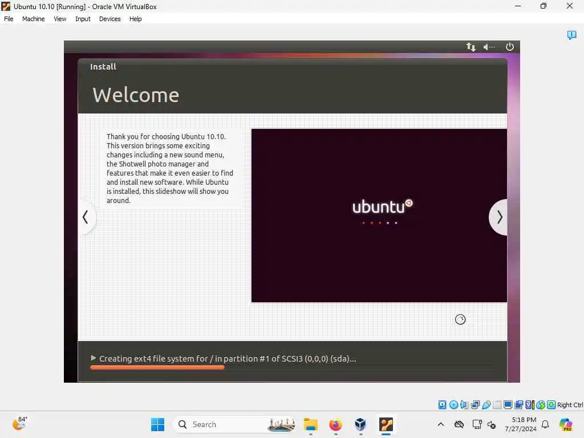The width and height of the screenshot is (584, 438).
Task: Go to next installer slide
Action: tap(498, 217)
